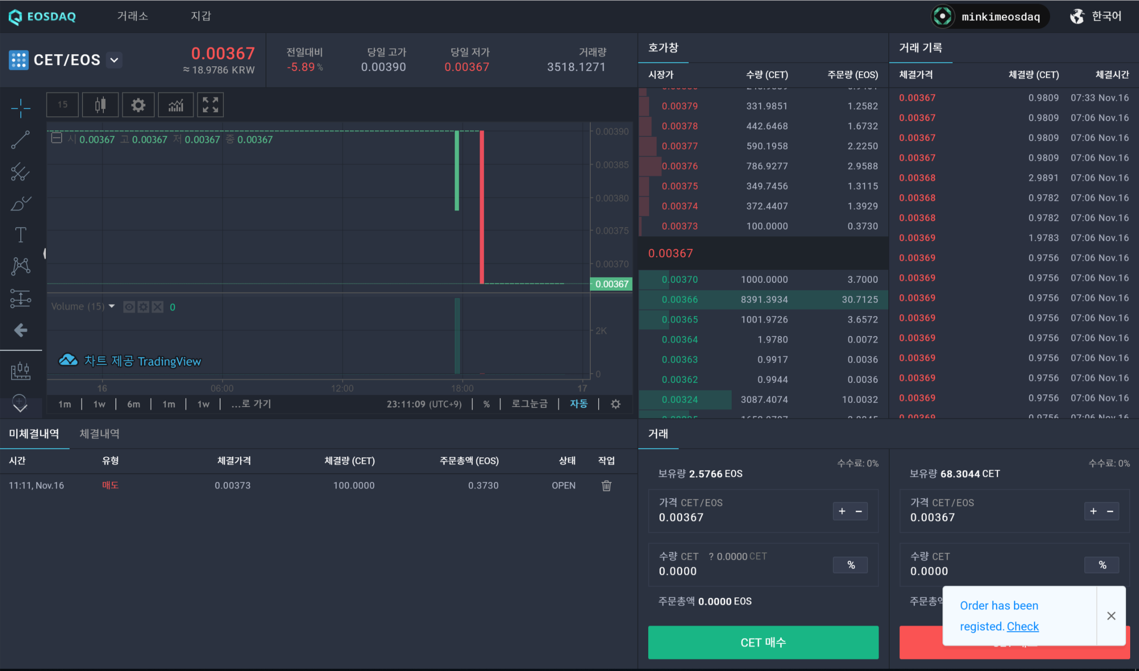This screenshot has width=1139, height=671.
Task: Click the minkimeosdaq account avatar
Action: coord(943,17)
